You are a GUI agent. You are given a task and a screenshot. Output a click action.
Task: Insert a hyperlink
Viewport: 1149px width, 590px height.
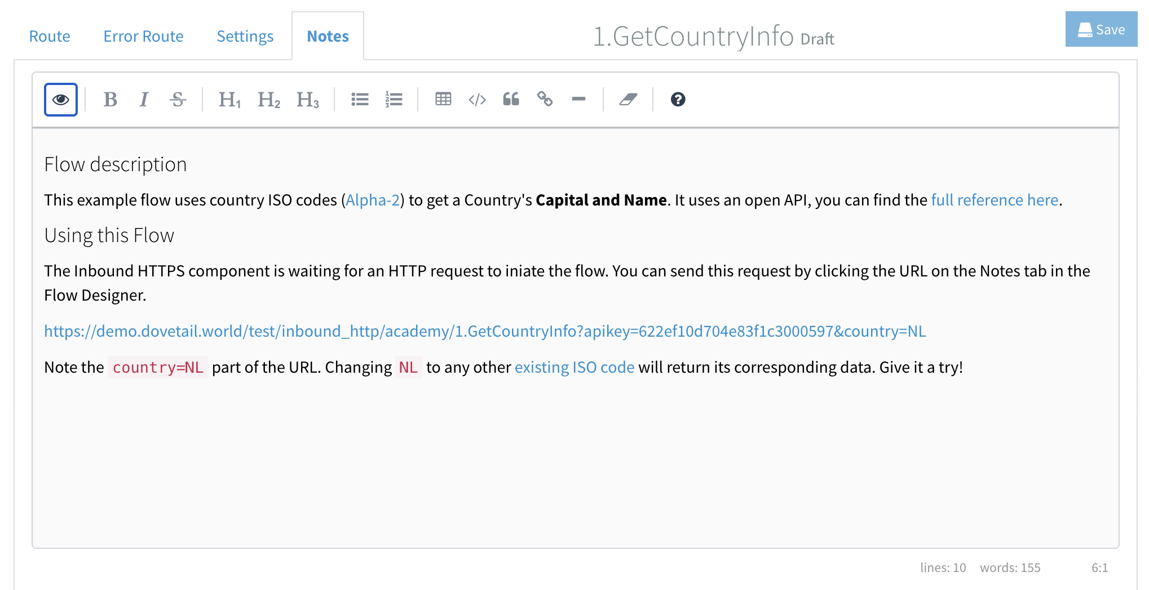pyautogui.click(x=545, y=100)
